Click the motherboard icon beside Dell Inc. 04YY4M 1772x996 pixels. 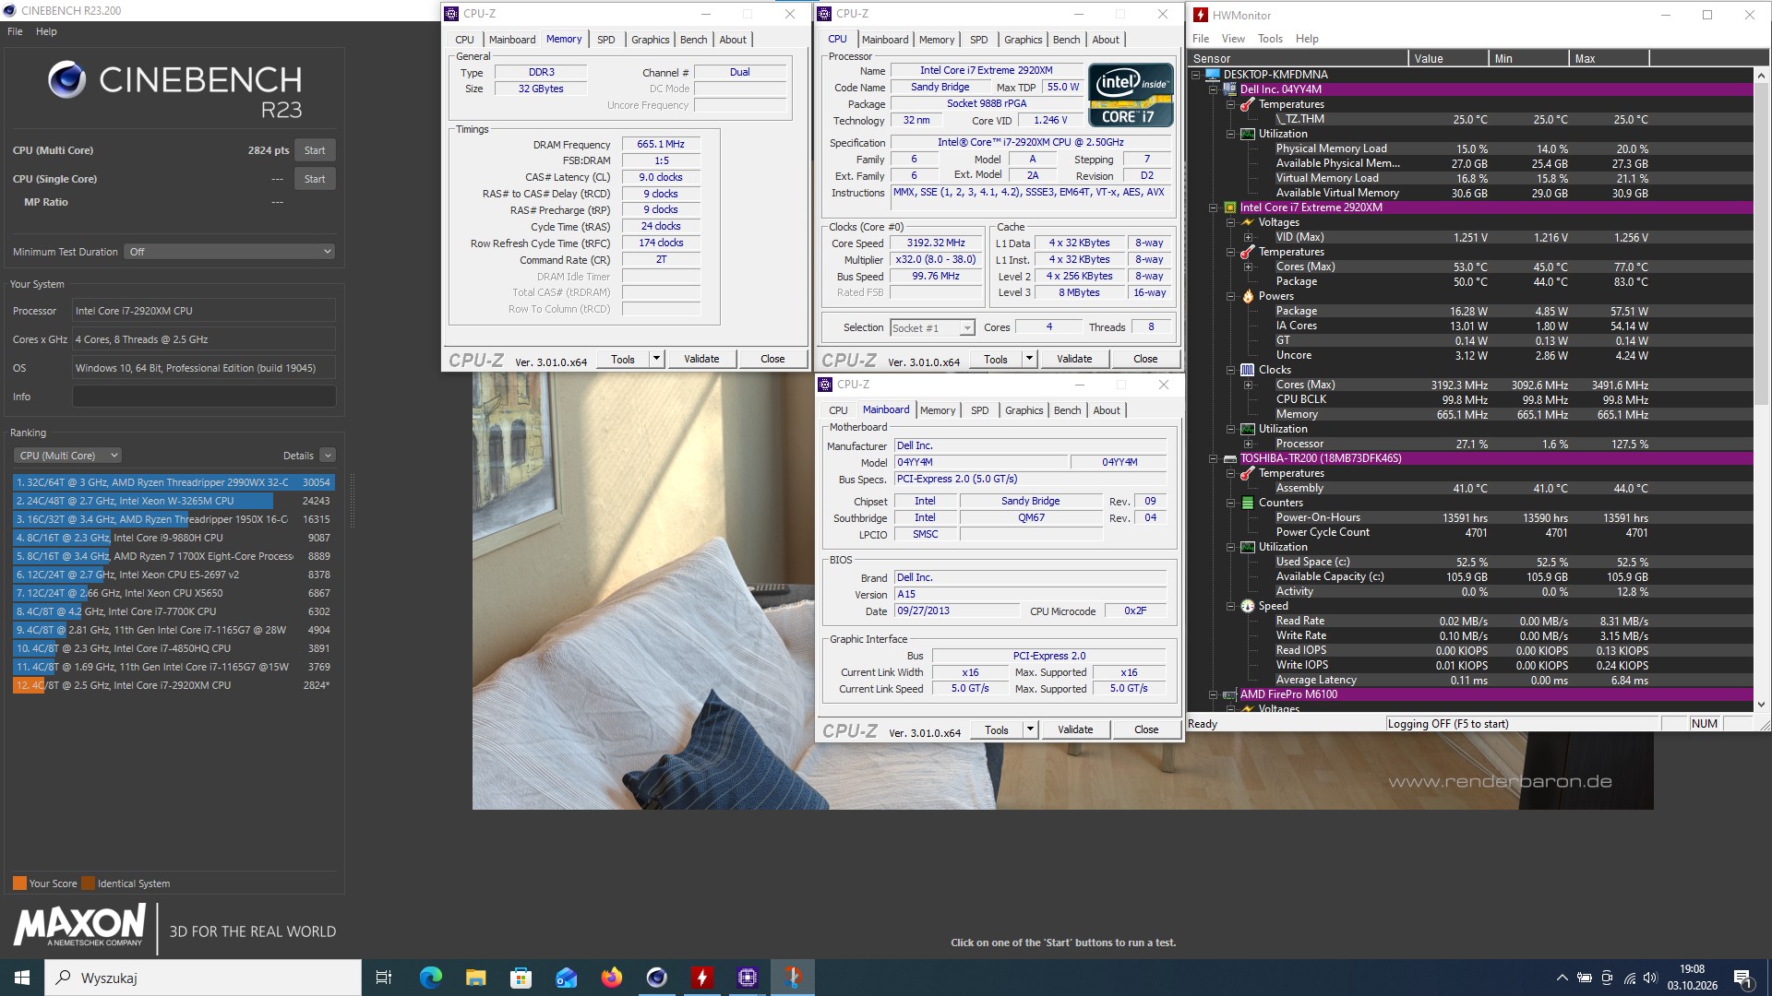click(1229, 89)
